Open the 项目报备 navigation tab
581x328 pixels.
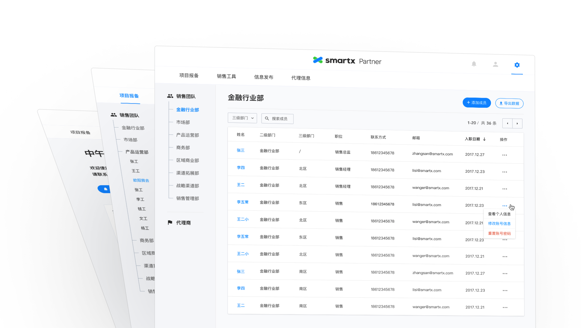[x=189, y=76]
